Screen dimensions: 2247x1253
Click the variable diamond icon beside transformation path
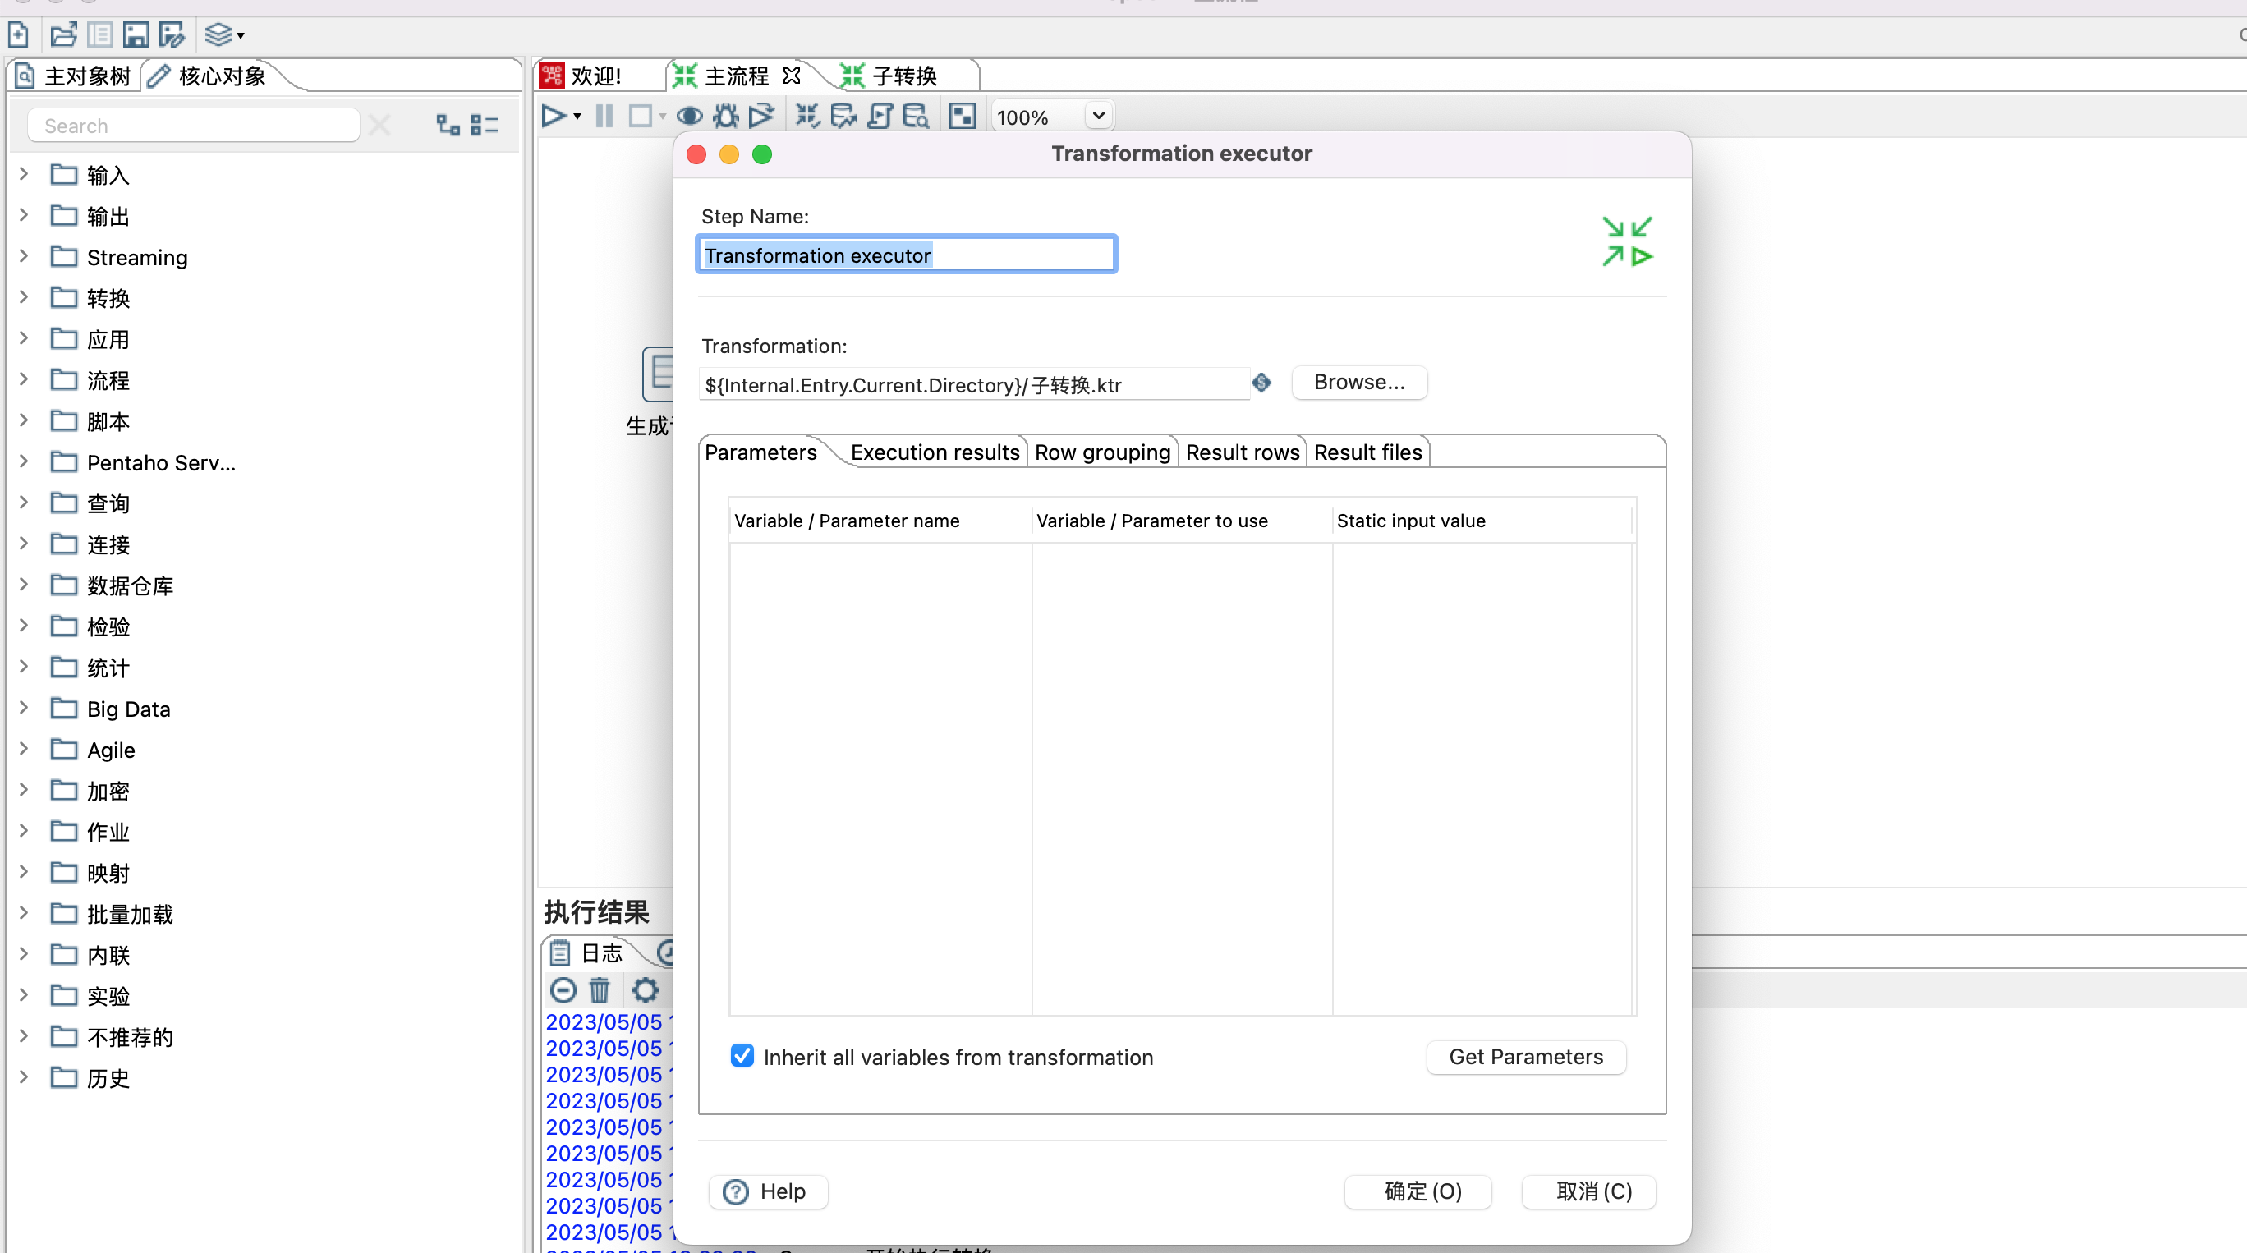[1261, 383]
